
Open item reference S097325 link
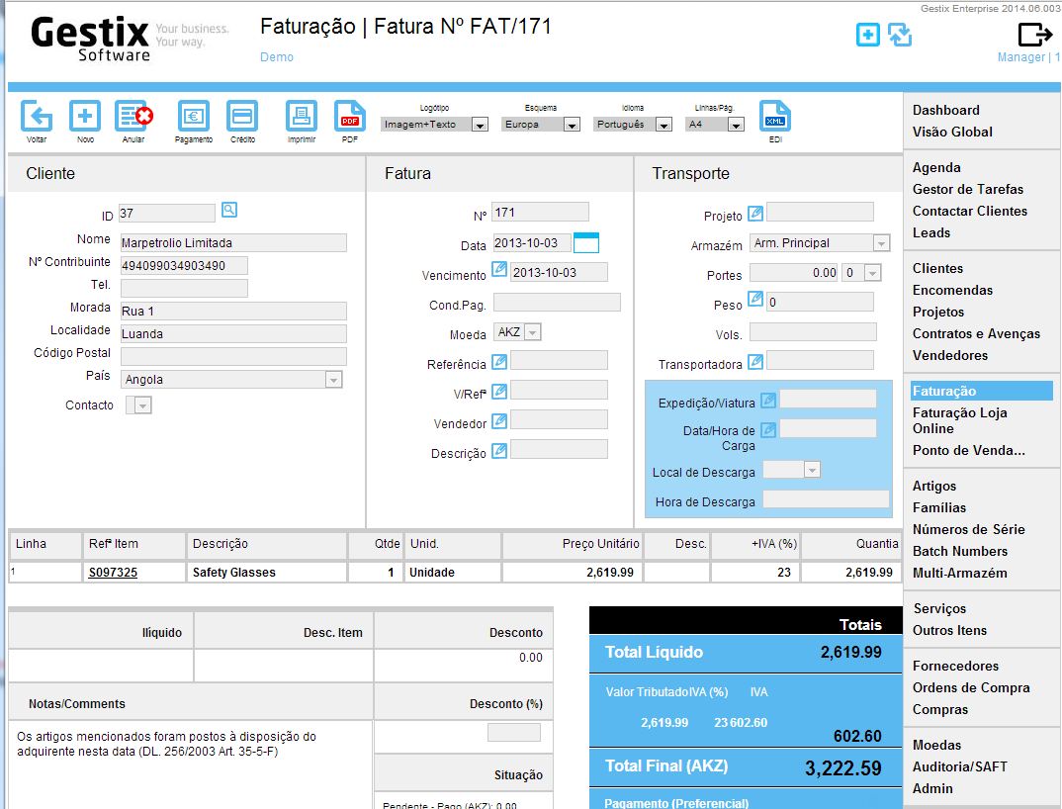tap(113, 573)
